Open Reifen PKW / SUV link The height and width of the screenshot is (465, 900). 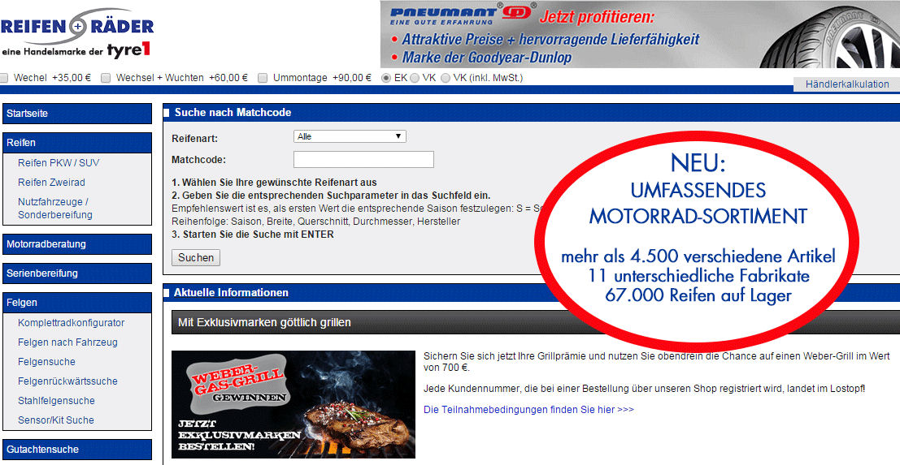59,162
